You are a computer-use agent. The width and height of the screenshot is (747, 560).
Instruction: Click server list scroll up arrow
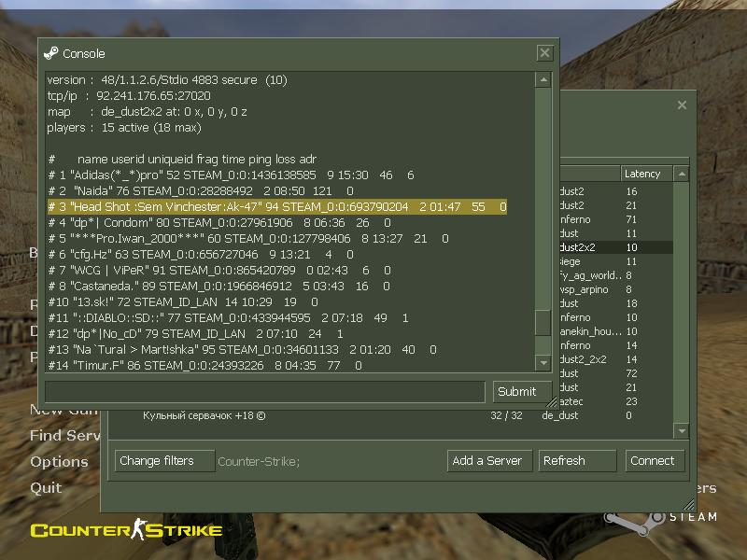tap(682, 174)
